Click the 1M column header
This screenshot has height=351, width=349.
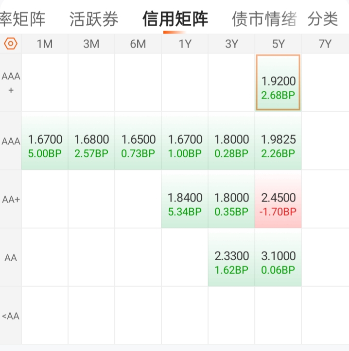pos(45,44)
